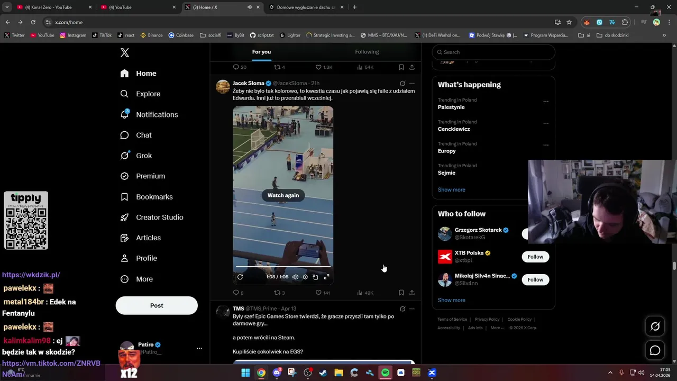The width and height of the screenshot is (677, 381).
Task: Open Articles in sidebar
Action: pyautogui.click(x=140, y=238)
